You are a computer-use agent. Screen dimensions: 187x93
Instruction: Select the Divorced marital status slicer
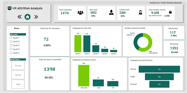pyautogui.click(x=18, y=65)
